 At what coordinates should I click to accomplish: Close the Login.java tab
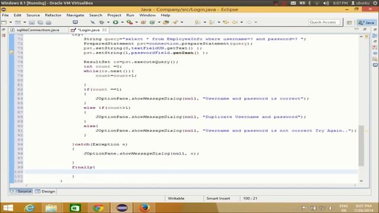104,30
